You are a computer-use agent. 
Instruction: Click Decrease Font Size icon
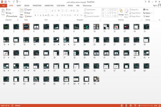coord(55,11)
